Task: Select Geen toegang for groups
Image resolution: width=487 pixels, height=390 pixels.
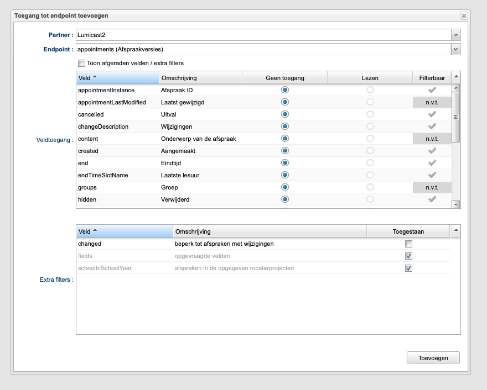Action: [285, 187]
